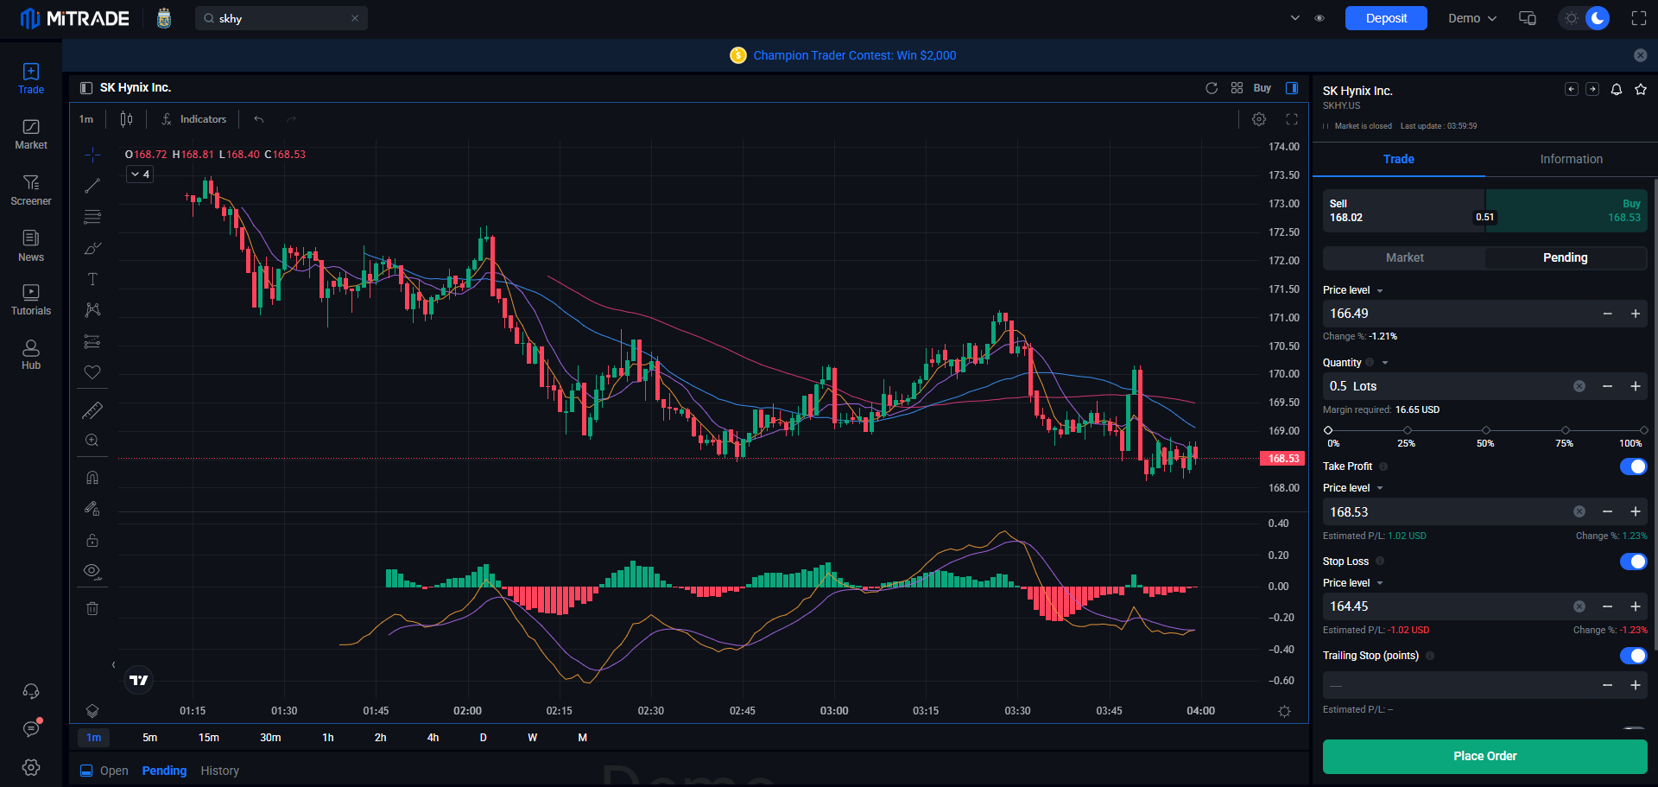Set margin slider to 100%
This screenshot has width=1658, height=787.
pyautogui.click(x=1643, y=430)
